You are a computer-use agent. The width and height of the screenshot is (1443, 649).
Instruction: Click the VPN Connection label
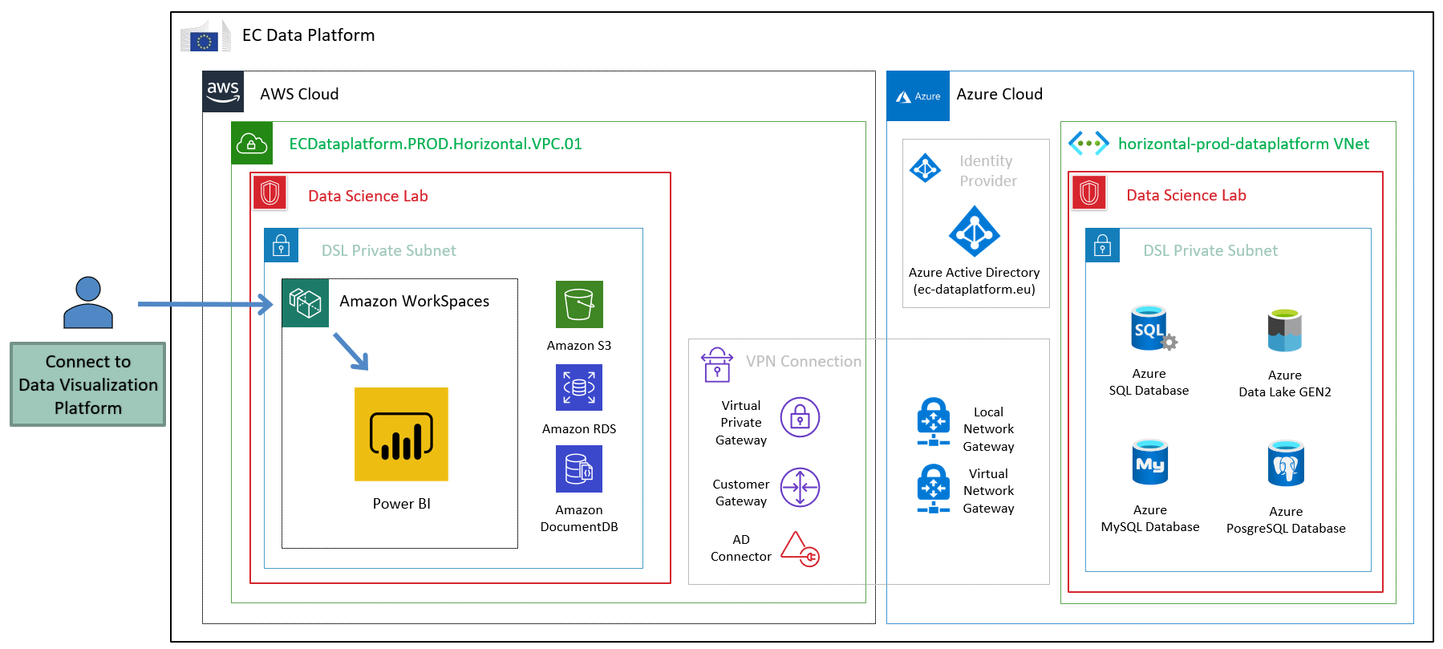pos(804,361)
